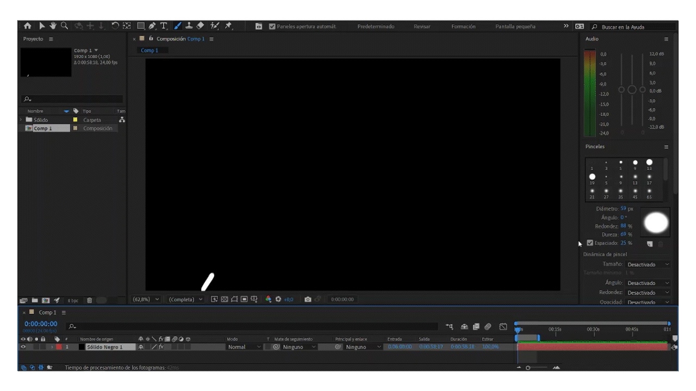Toggle the Espaciado checkbox in Pinceles
696x391 pixels.
(591, 243)
